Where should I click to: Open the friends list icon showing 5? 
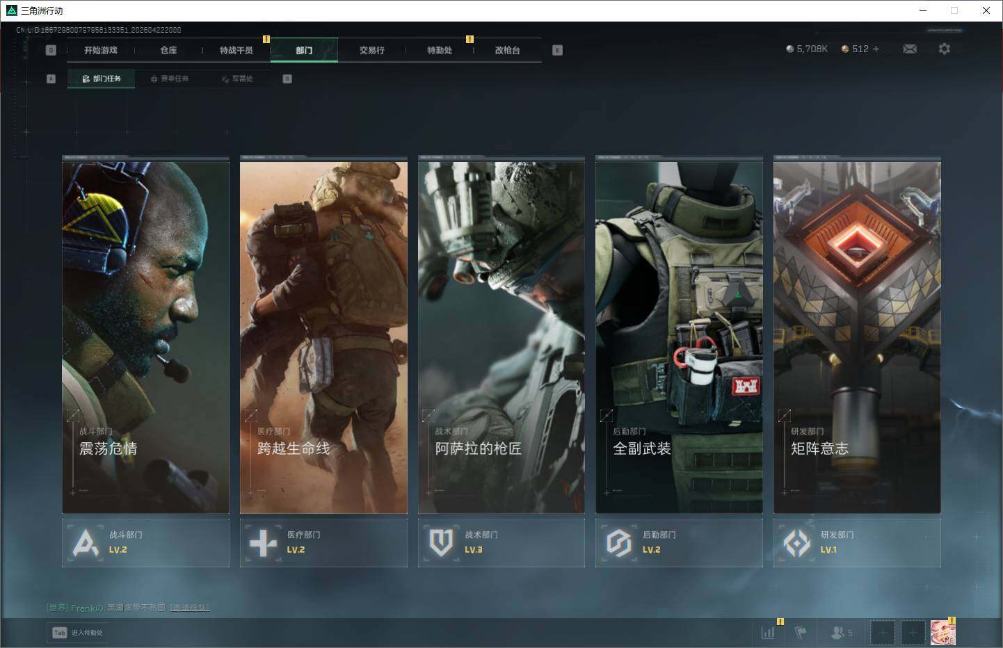841,633
